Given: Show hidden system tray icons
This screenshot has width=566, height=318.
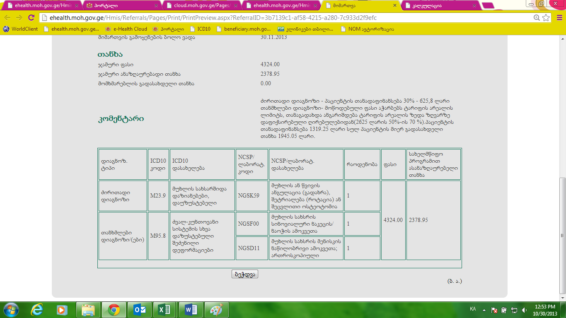Looking at the screenshot, I should (484, 310).
